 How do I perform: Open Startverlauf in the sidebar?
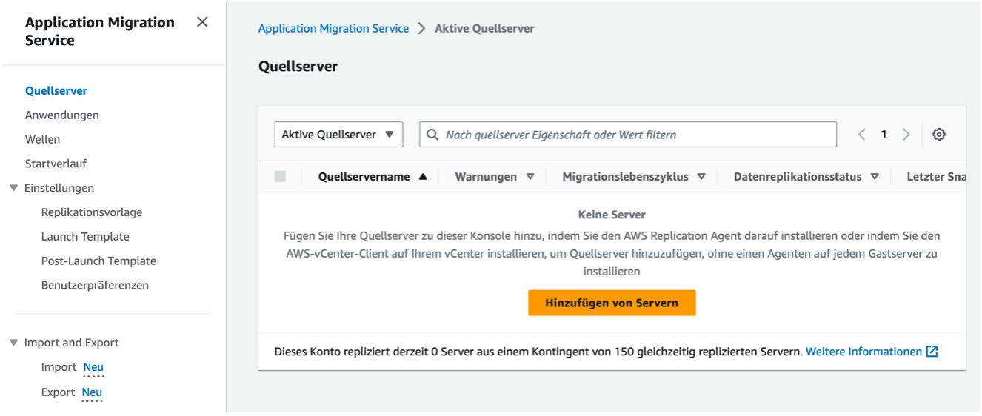(x=56, y=164)
